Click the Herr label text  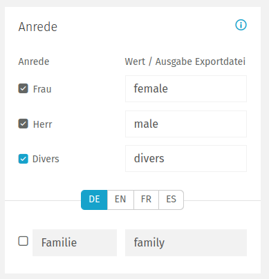(x=43, y=124)
